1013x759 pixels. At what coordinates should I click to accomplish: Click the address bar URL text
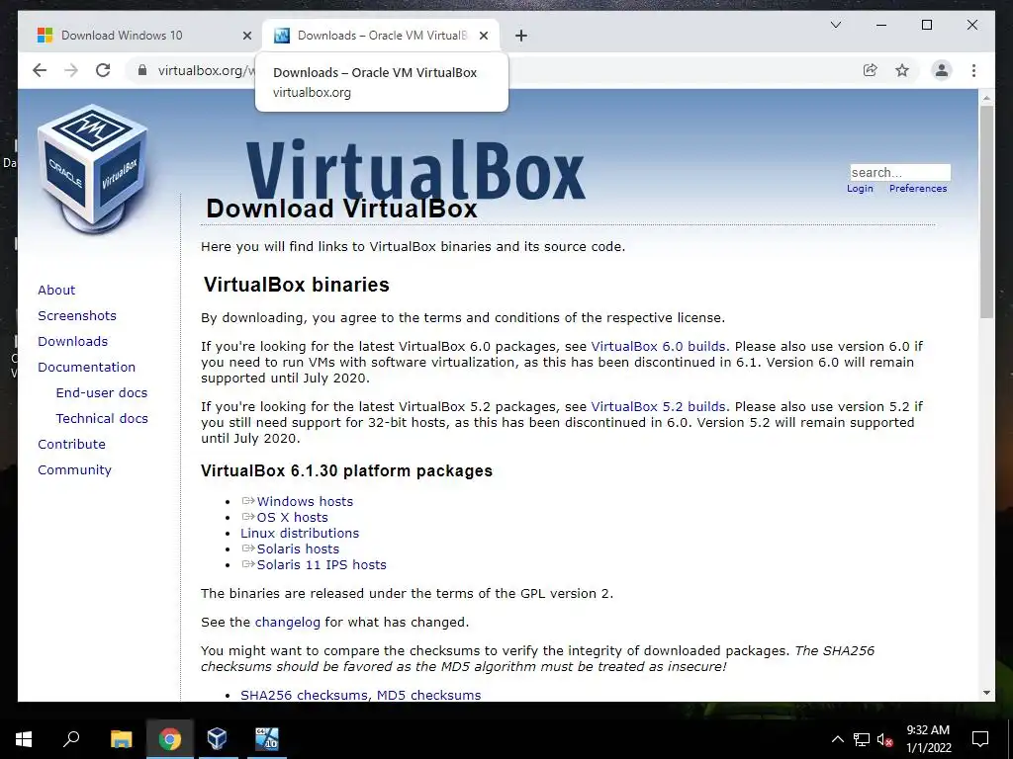[206, 70]
